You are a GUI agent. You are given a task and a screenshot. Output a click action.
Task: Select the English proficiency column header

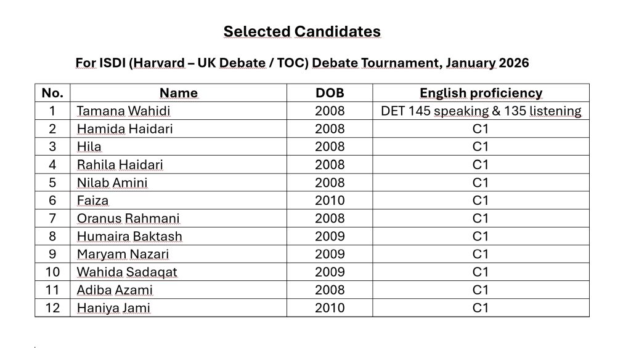[481, 93]
